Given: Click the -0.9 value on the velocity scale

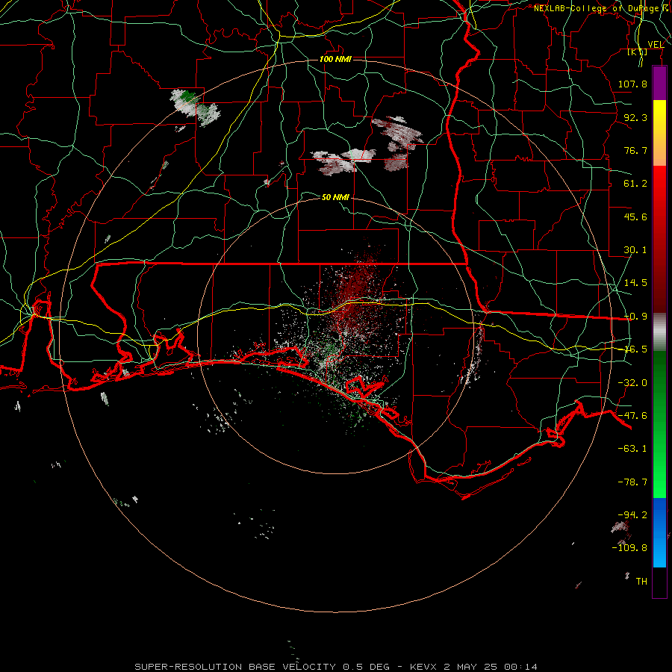Looking at the screenshot, I should pyautogui.click(x=635, y=317).
